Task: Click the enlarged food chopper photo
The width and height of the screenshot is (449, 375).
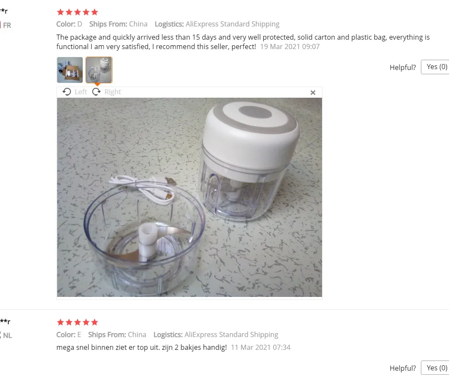Action: [189, 197]
